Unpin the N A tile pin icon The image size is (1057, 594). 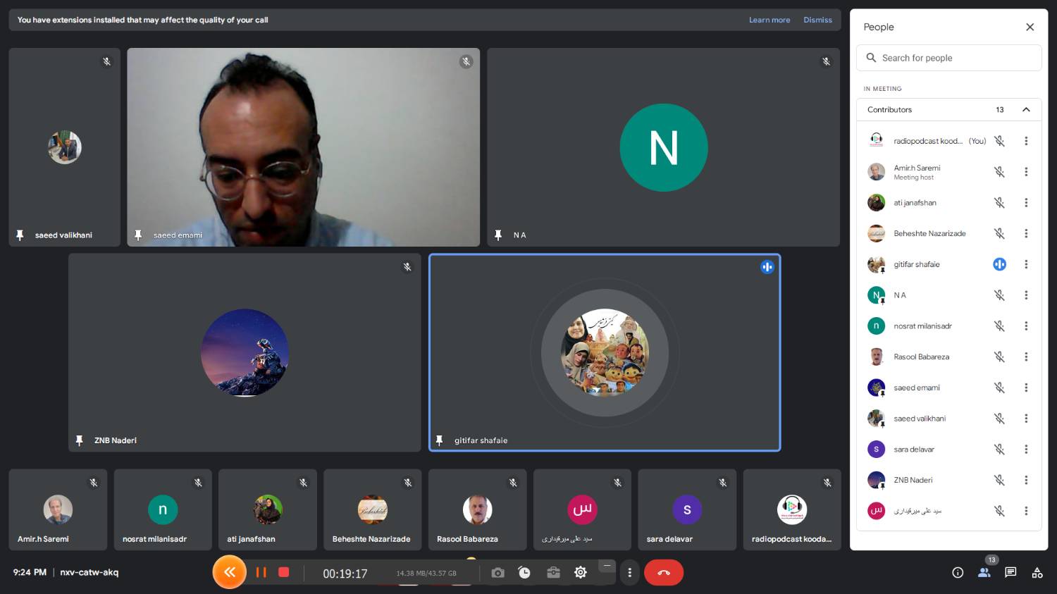tap(498, 235)
